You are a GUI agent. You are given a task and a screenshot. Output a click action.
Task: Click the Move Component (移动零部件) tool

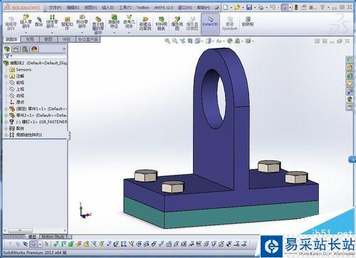click(82, 21)
